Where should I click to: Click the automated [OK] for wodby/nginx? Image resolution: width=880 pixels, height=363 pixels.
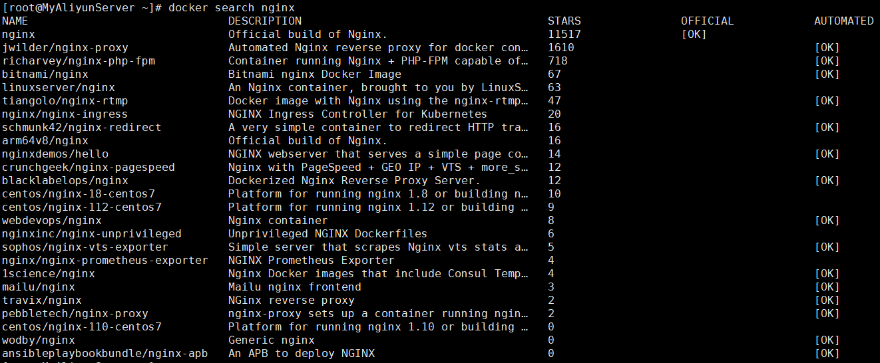[827, 340]
